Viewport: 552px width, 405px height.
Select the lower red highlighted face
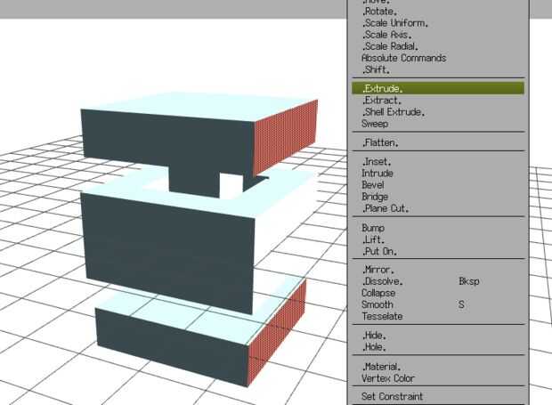[x=277, y=332]
